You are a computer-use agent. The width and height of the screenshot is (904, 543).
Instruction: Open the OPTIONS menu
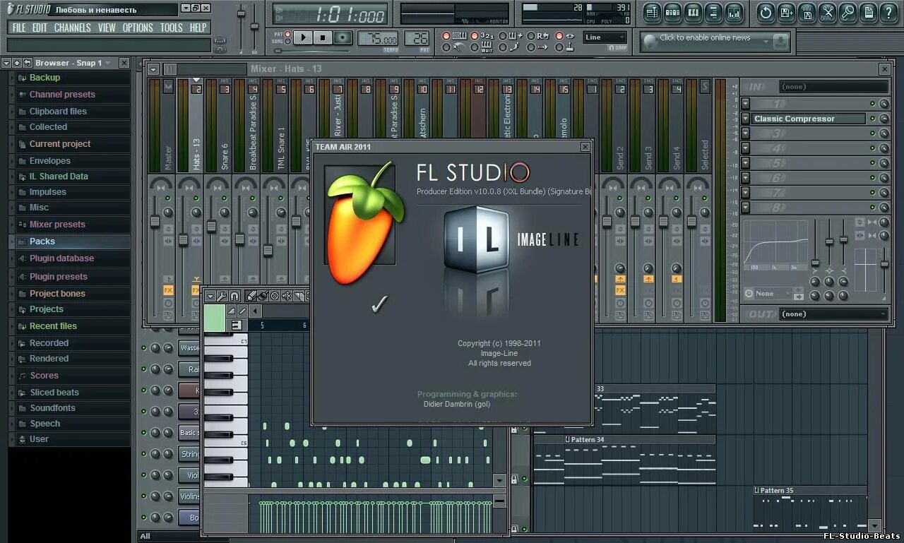point(138,28)
